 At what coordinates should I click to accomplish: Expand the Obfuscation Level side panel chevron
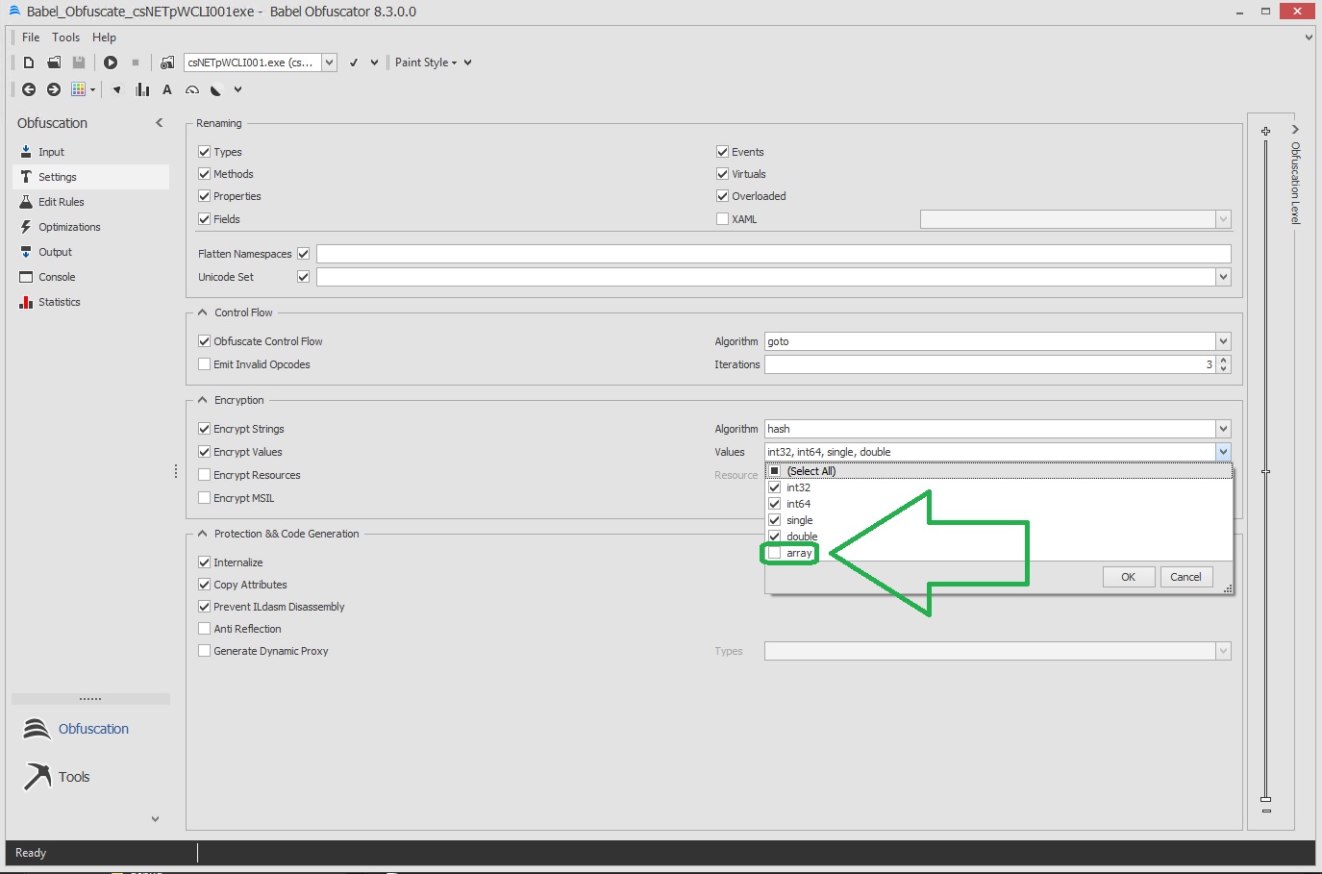(x=1295, y=129)
